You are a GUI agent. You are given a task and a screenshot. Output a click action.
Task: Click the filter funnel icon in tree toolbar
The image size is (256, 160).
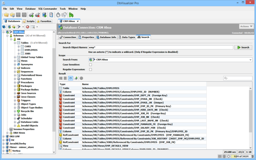[19, 27]
